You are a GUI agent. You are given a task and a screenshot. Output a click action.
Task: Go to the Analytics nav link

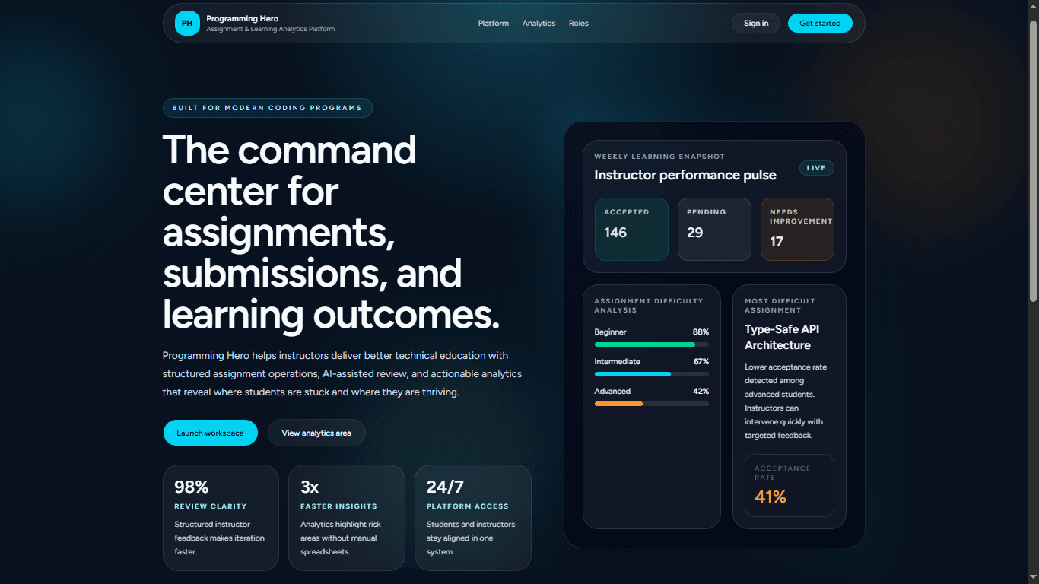point(539,24)
